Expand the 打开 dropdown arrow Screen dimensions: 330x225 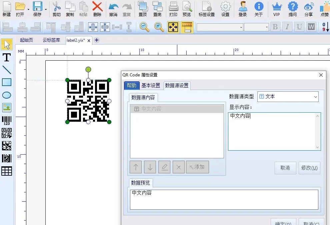pyautogui.click(x=28, y=9)
